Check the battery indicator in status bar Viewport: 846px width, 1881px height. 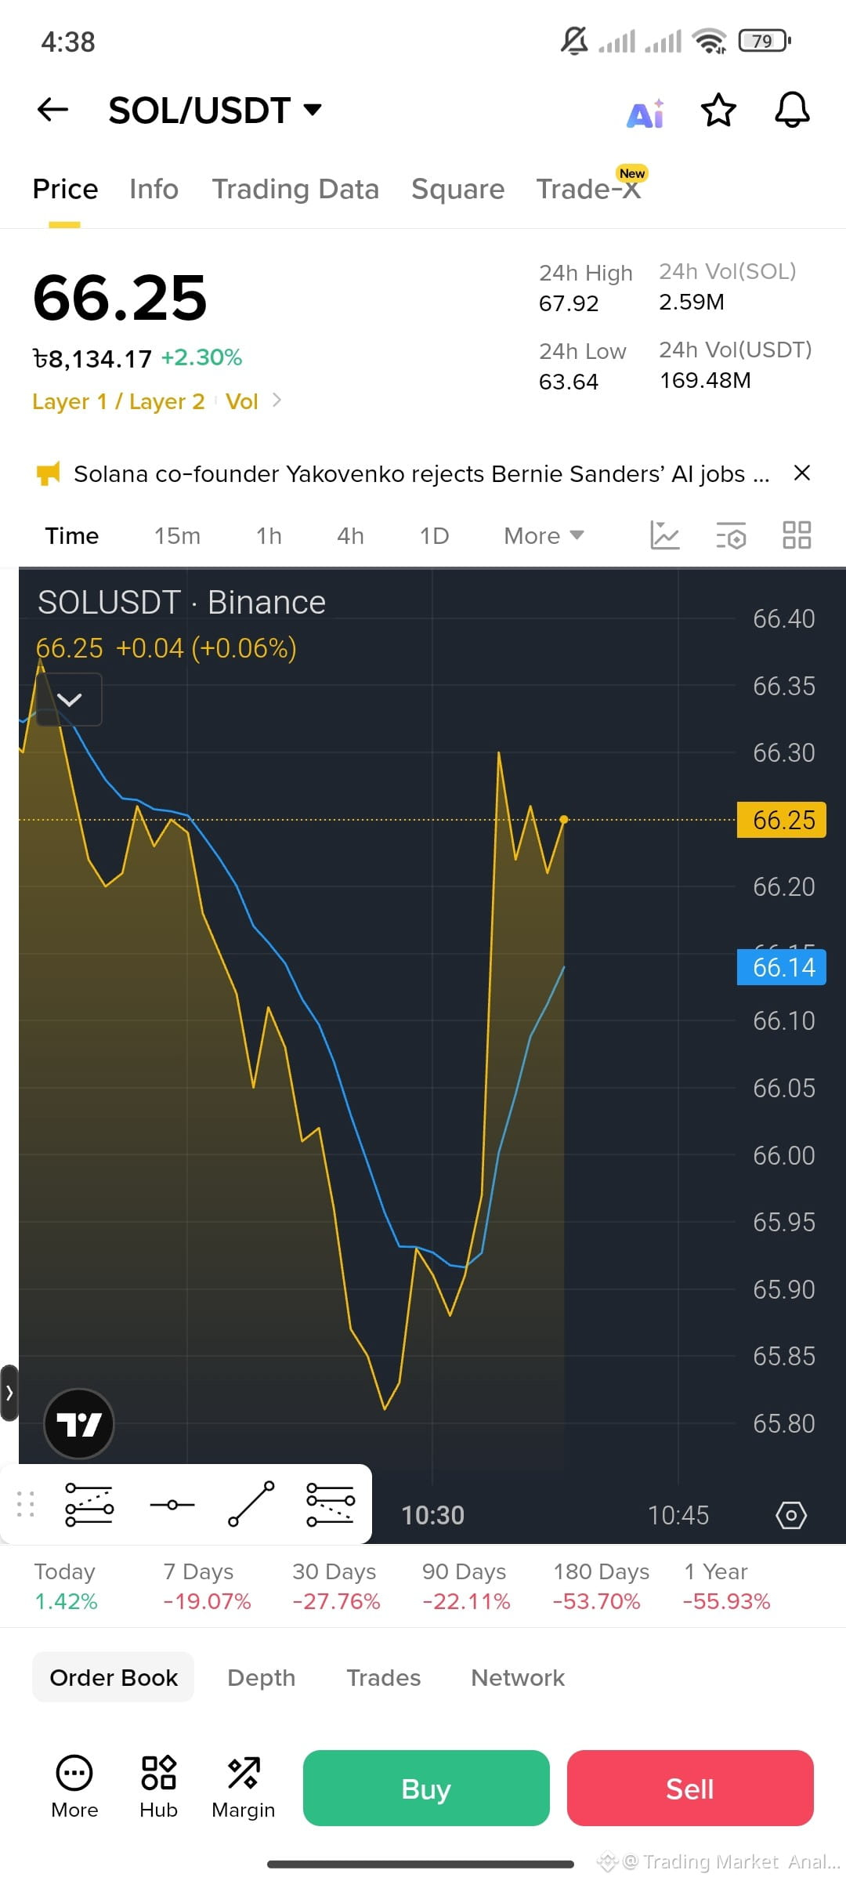coord(765,41)
